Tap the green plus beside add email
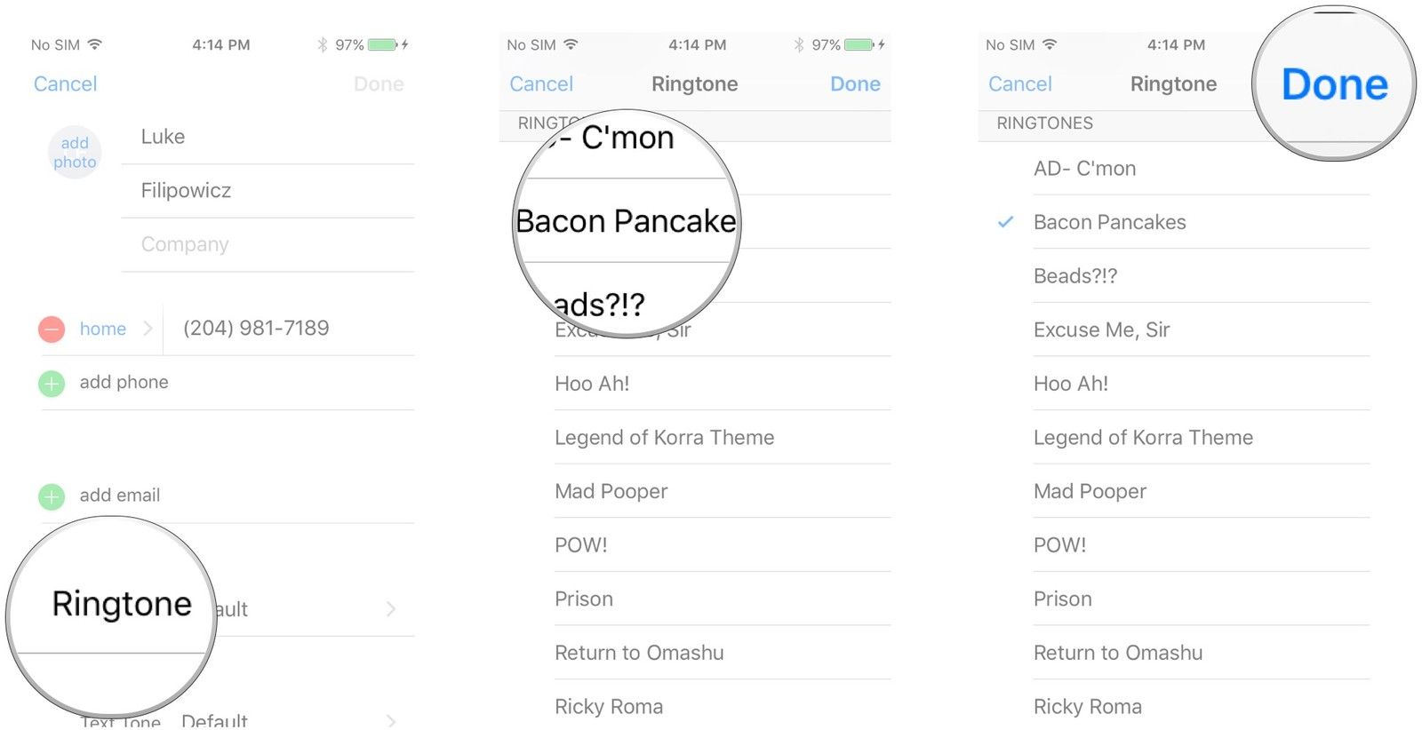 pos(52,496)
